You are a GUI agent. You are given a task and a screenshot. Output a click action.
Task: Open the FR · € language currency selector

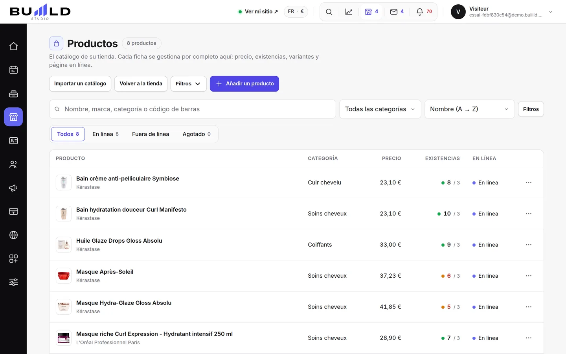coord(296,12)
